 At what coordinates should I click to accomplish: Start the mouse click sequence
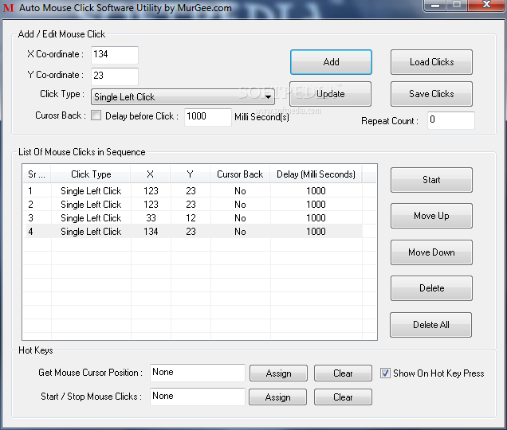(x=431, y=180)
